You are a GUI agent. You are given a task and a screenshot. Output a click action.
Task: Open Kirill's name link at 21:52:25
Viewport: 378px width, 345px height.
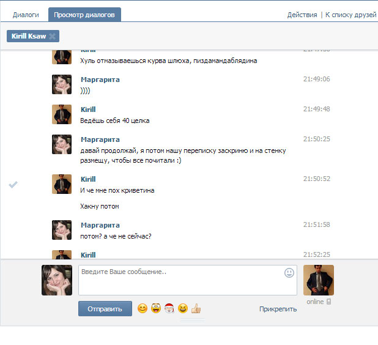click(88, 255)
